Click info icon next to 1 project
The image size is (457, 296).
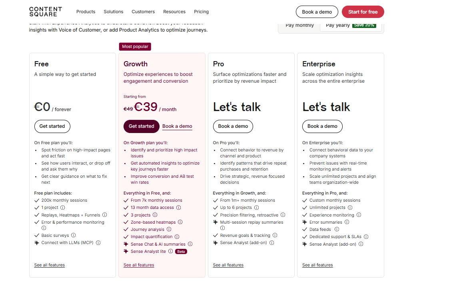click(63, 208)
